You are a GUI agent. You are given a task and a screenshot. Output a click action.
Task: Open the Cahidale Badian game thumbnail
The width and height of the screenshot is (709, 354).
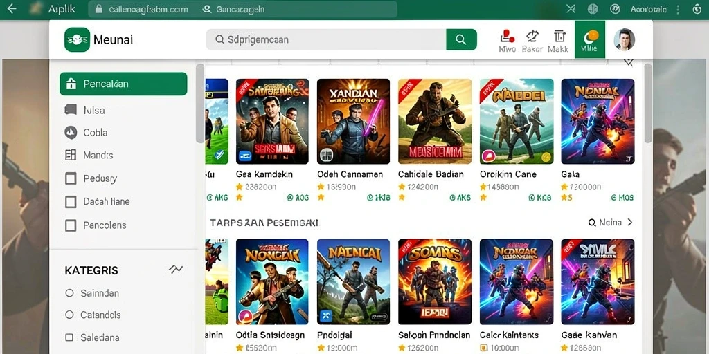pyautogui.click(x=435, y=122)
